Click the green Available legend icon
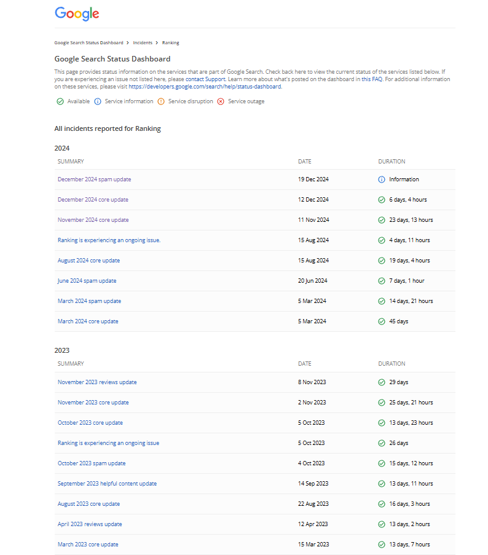 (60, 101)
